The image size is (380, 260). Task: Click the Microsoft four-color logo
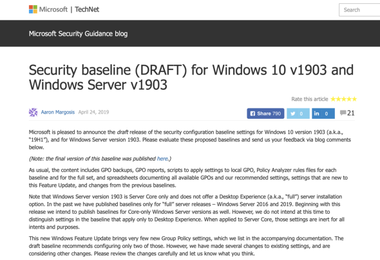(33, 10)
